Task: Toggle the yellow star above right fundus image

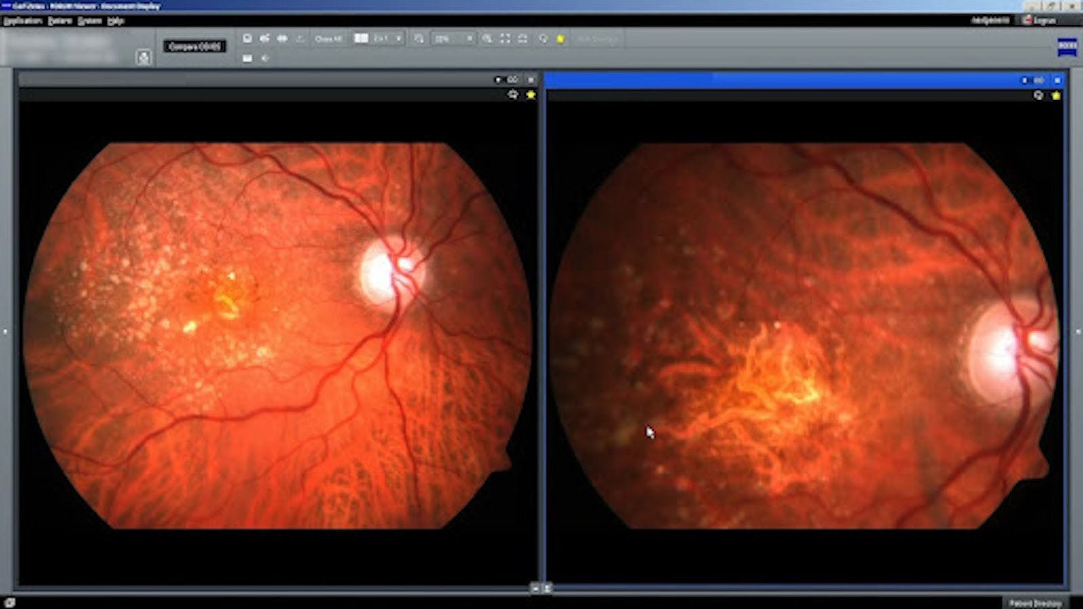Action: (1057, 95)
